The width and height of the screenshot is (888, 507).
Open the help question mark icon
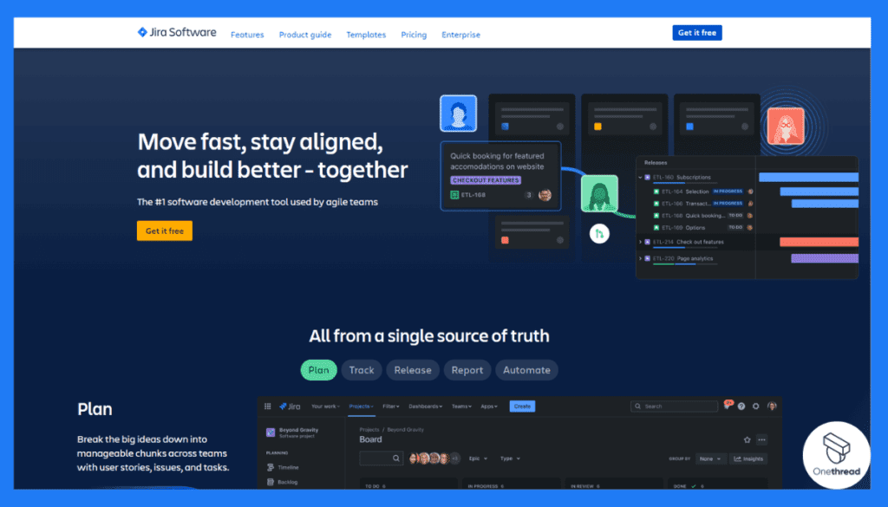741,406
